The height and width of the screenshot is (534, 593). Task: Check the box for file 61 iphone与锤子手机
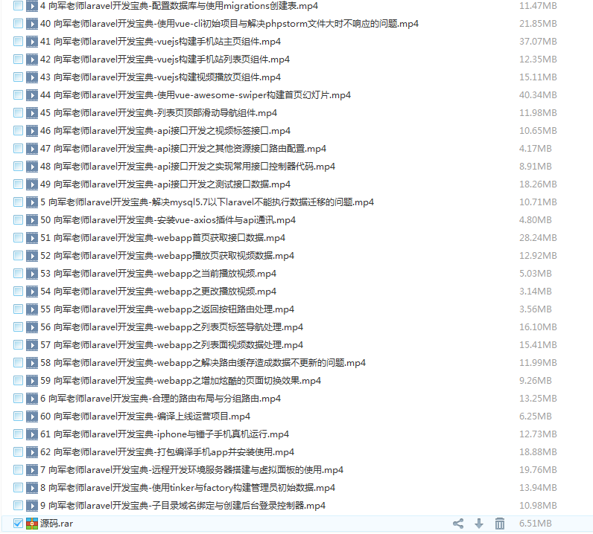pos(18,434)
